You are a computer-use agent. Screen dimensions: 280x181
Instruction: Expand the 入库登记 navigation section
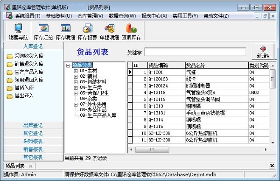(33, 46)
